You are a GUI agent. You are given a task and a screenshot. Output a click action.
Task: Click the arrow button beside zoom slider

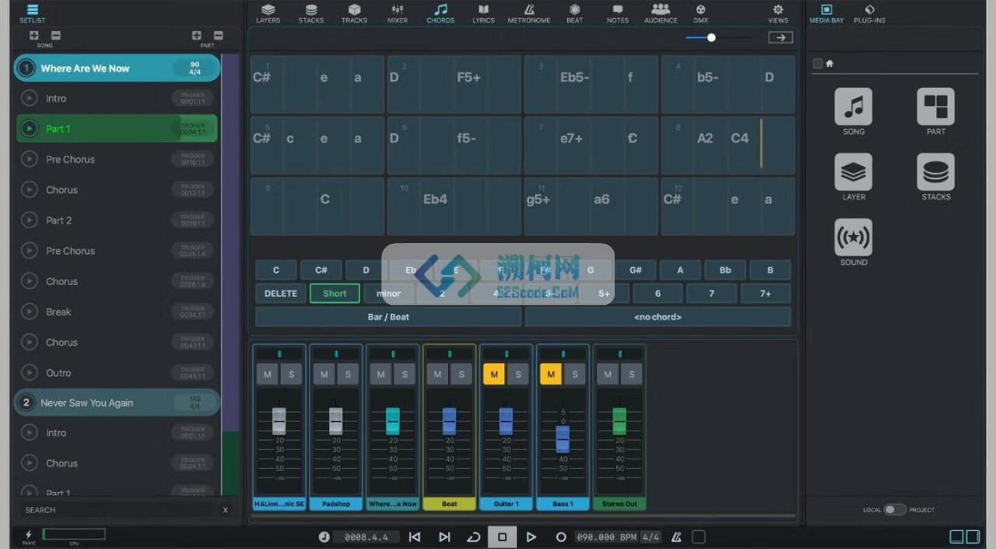[780, 37]
